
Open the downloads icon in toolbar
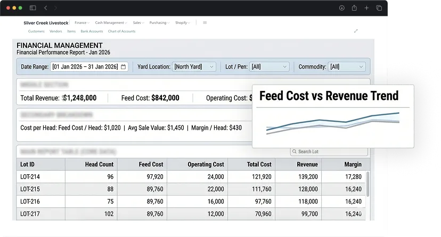(x=342, y=8)
